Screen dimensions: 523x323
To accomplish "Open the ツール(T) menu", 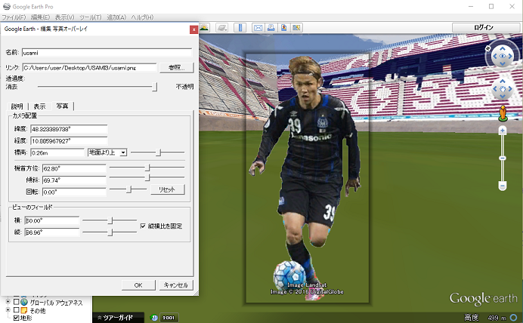I will tap(91, 16).
